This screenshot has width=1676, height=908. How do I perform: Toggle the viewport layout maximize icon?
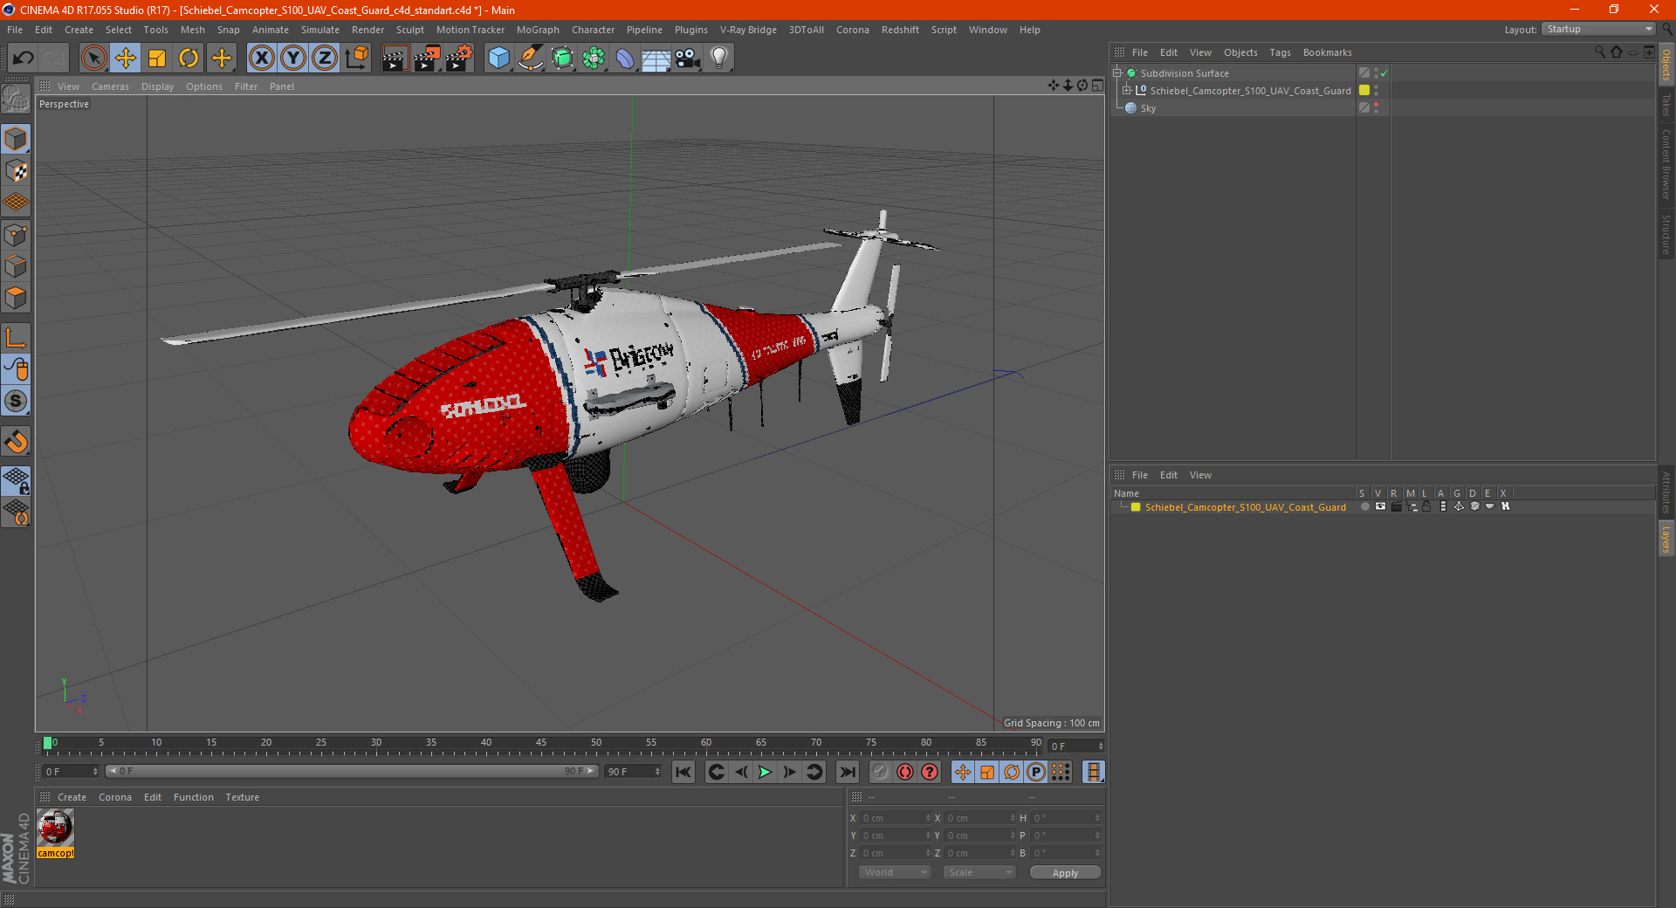click(x=1097, y=86)
